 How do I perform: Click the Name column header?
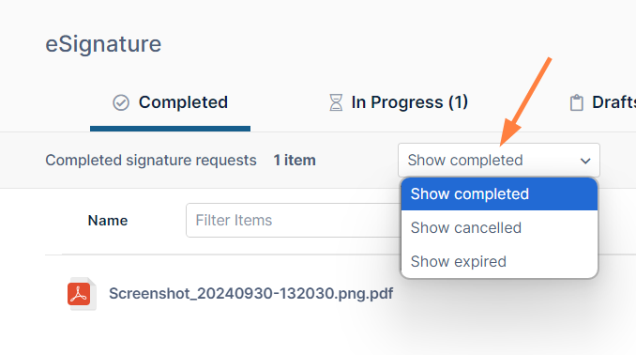108,221
